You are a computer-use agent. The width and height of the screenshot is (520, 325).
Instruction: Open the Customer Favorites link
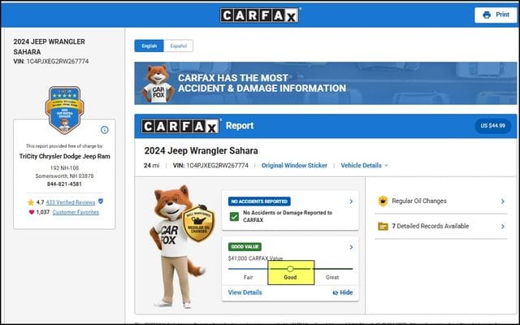(x=76, y=212)
